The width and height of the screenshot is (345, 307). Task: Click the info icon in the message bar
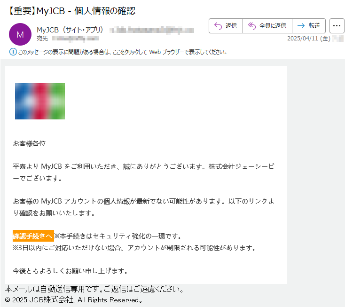pyautogui.click(x=13, y=52)
